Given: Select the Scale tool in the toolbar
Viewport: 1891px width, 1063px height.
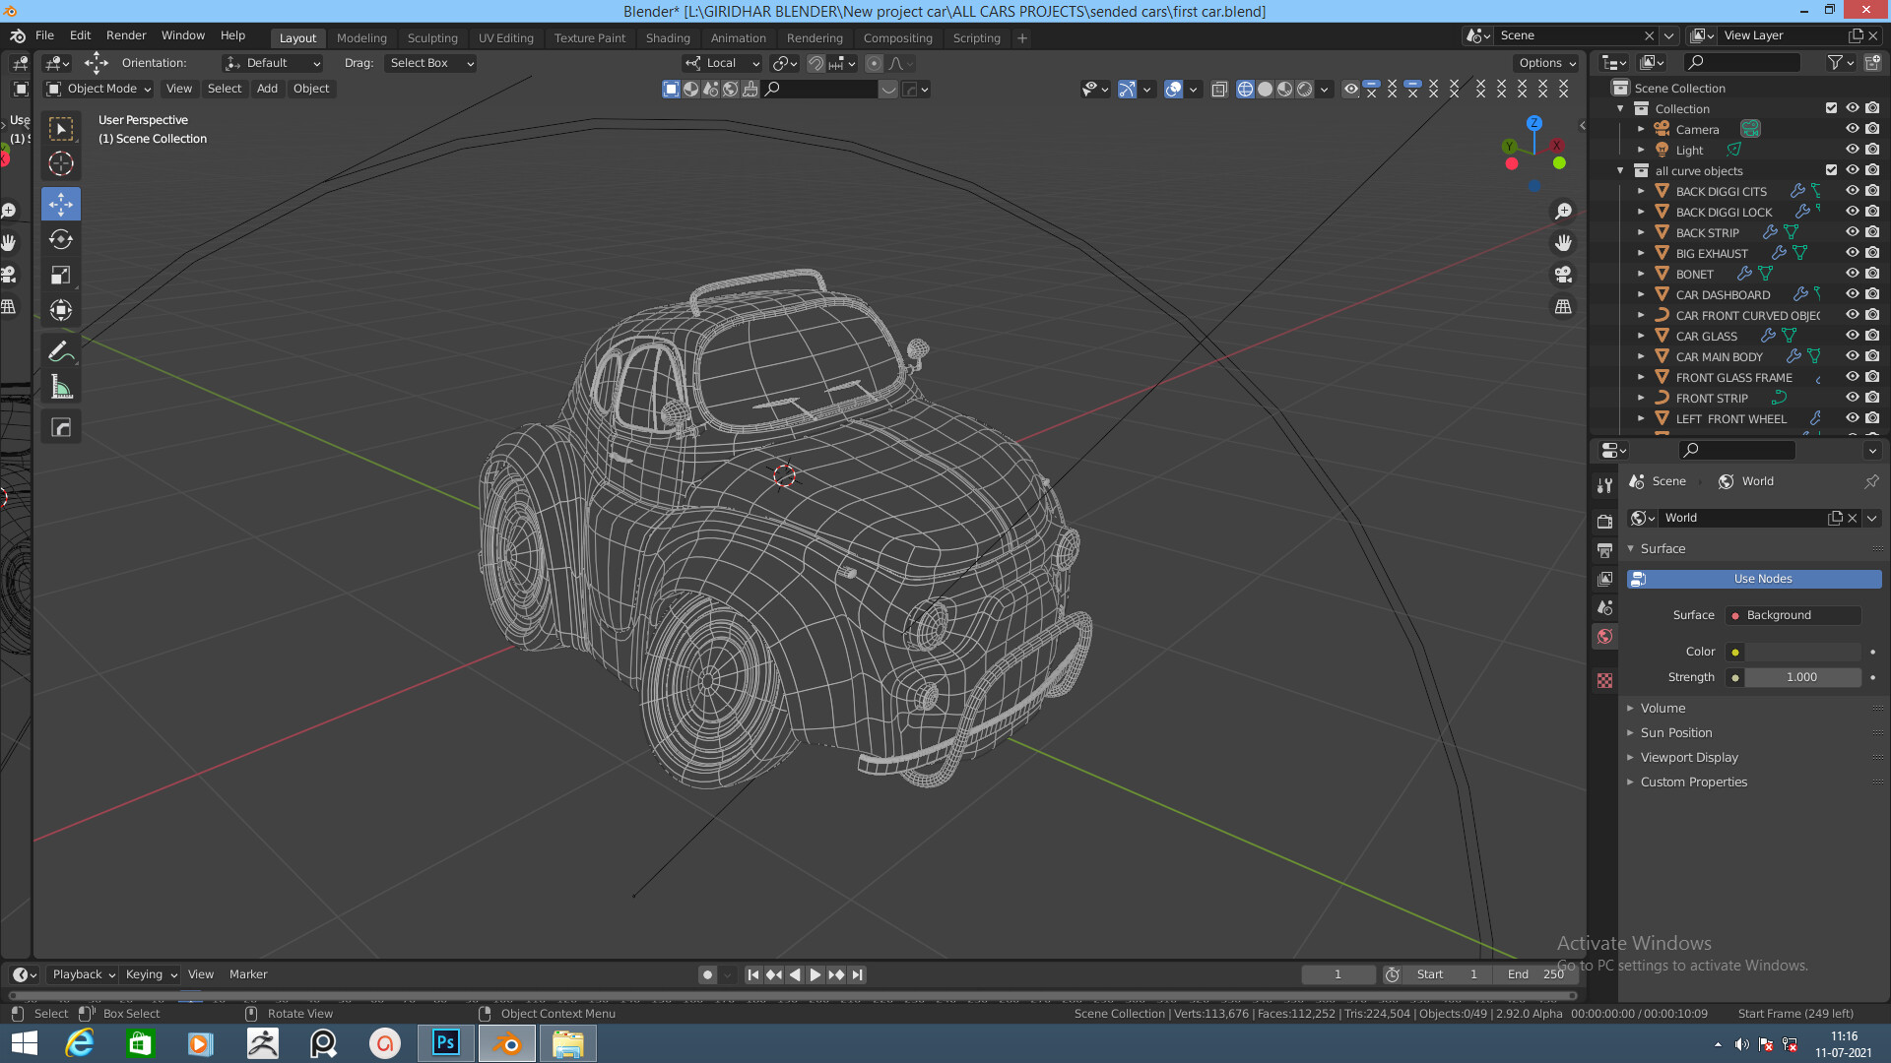Looking at the screenshot, I should point(60,275).
